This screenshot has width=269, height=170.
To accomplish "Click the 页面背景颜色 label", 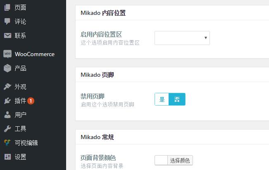I will point(98,158).
